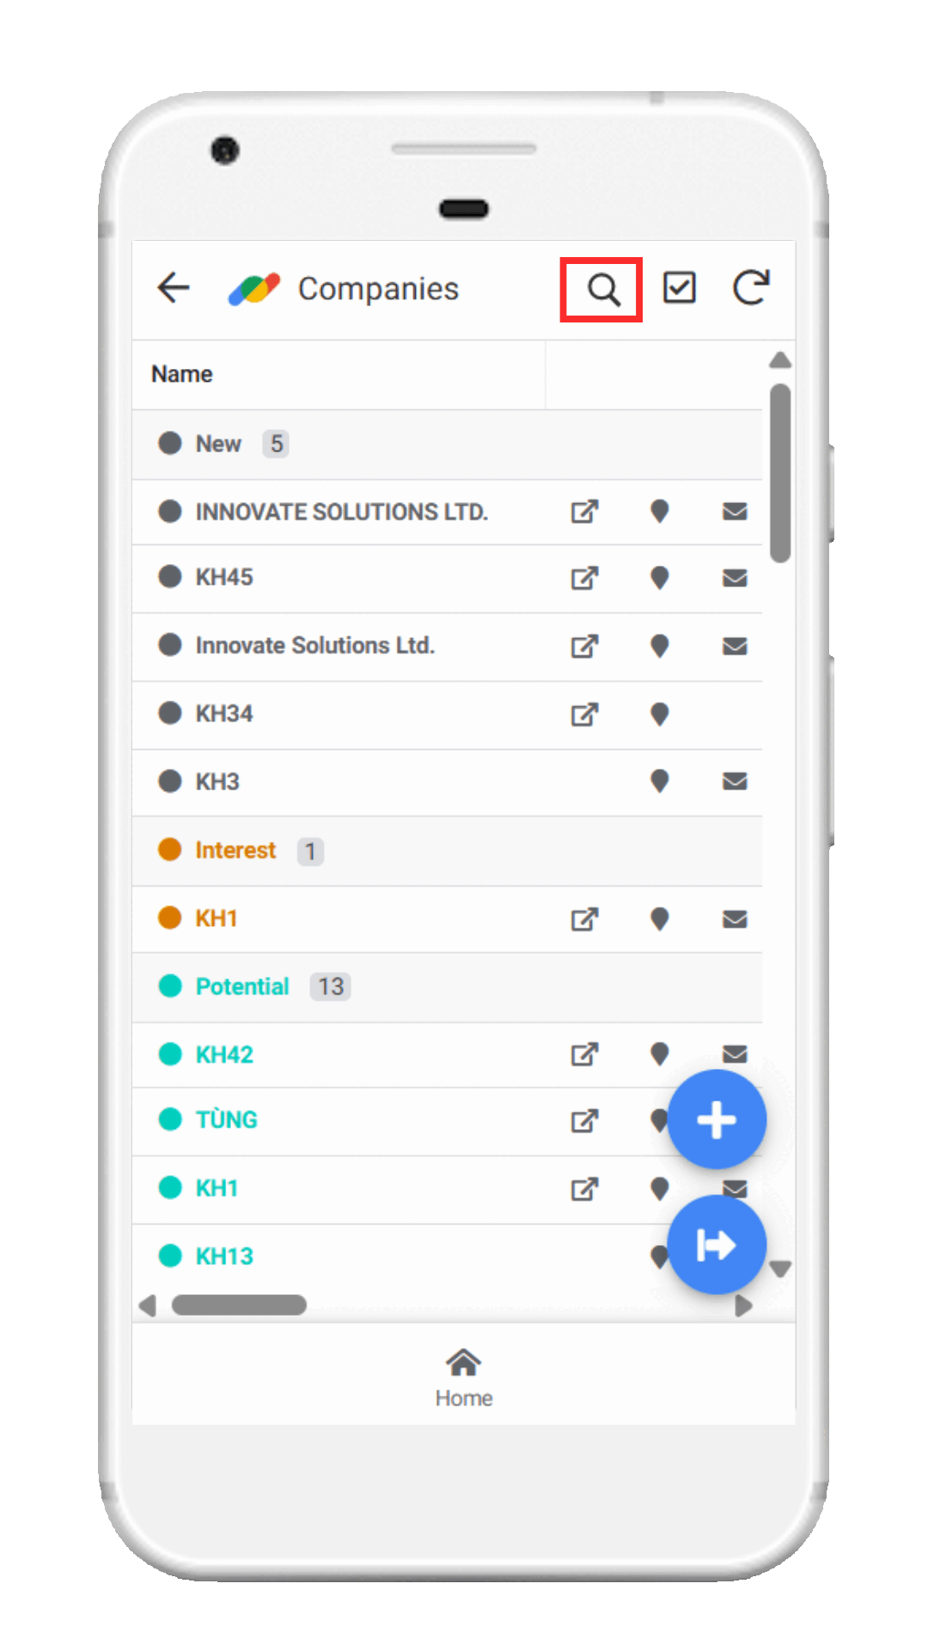Go back using the left arrow
Image resolution: width=928 pixels, height=1651 pixels.
174,287
